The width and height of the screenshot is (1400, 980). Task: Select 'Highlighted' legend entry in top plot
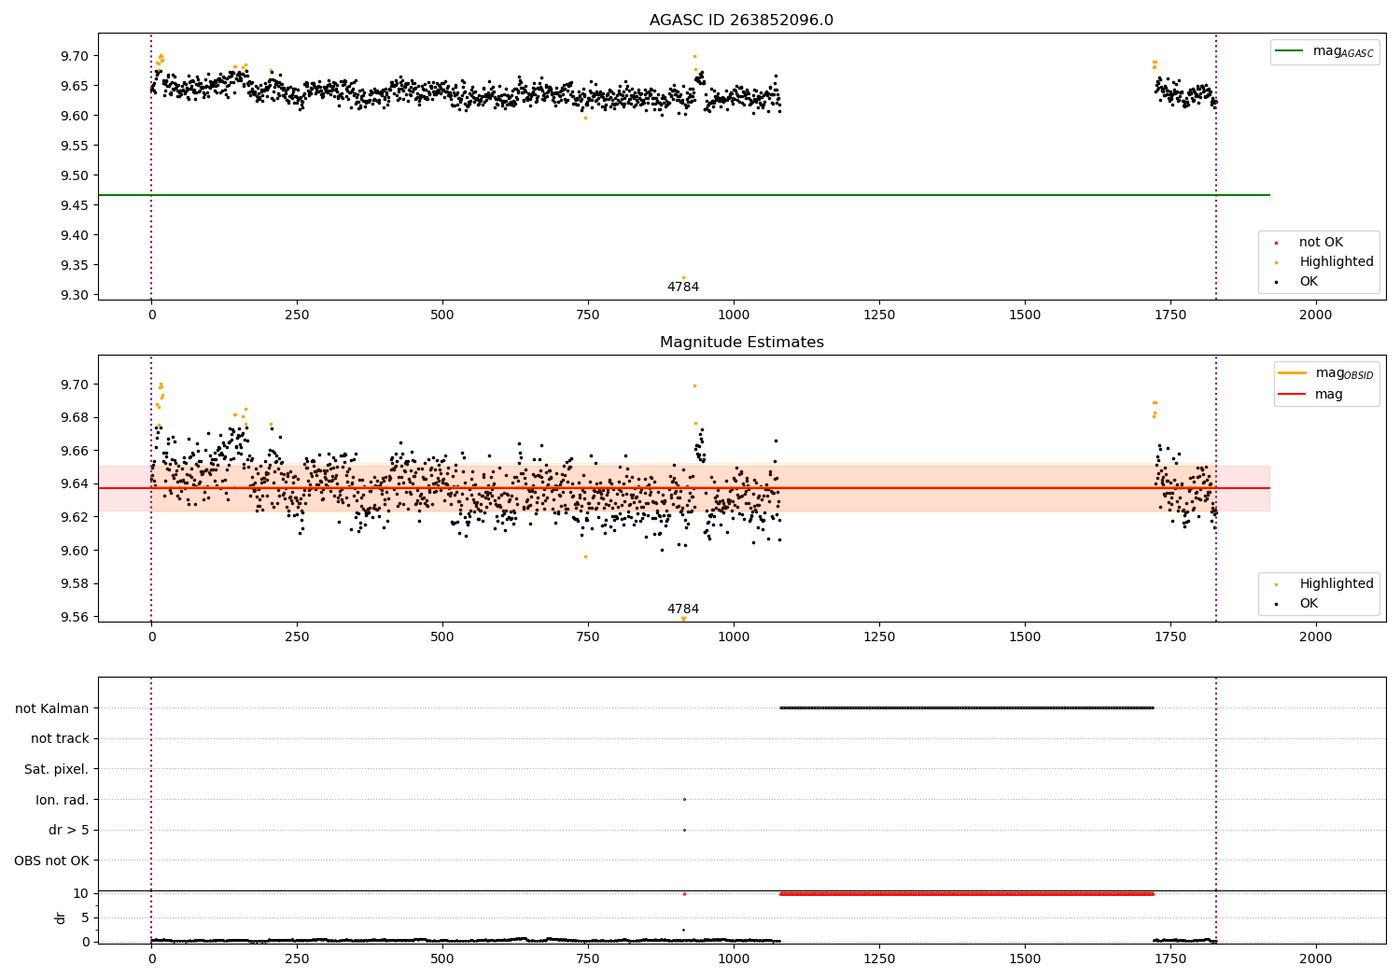coord(1324,262)
